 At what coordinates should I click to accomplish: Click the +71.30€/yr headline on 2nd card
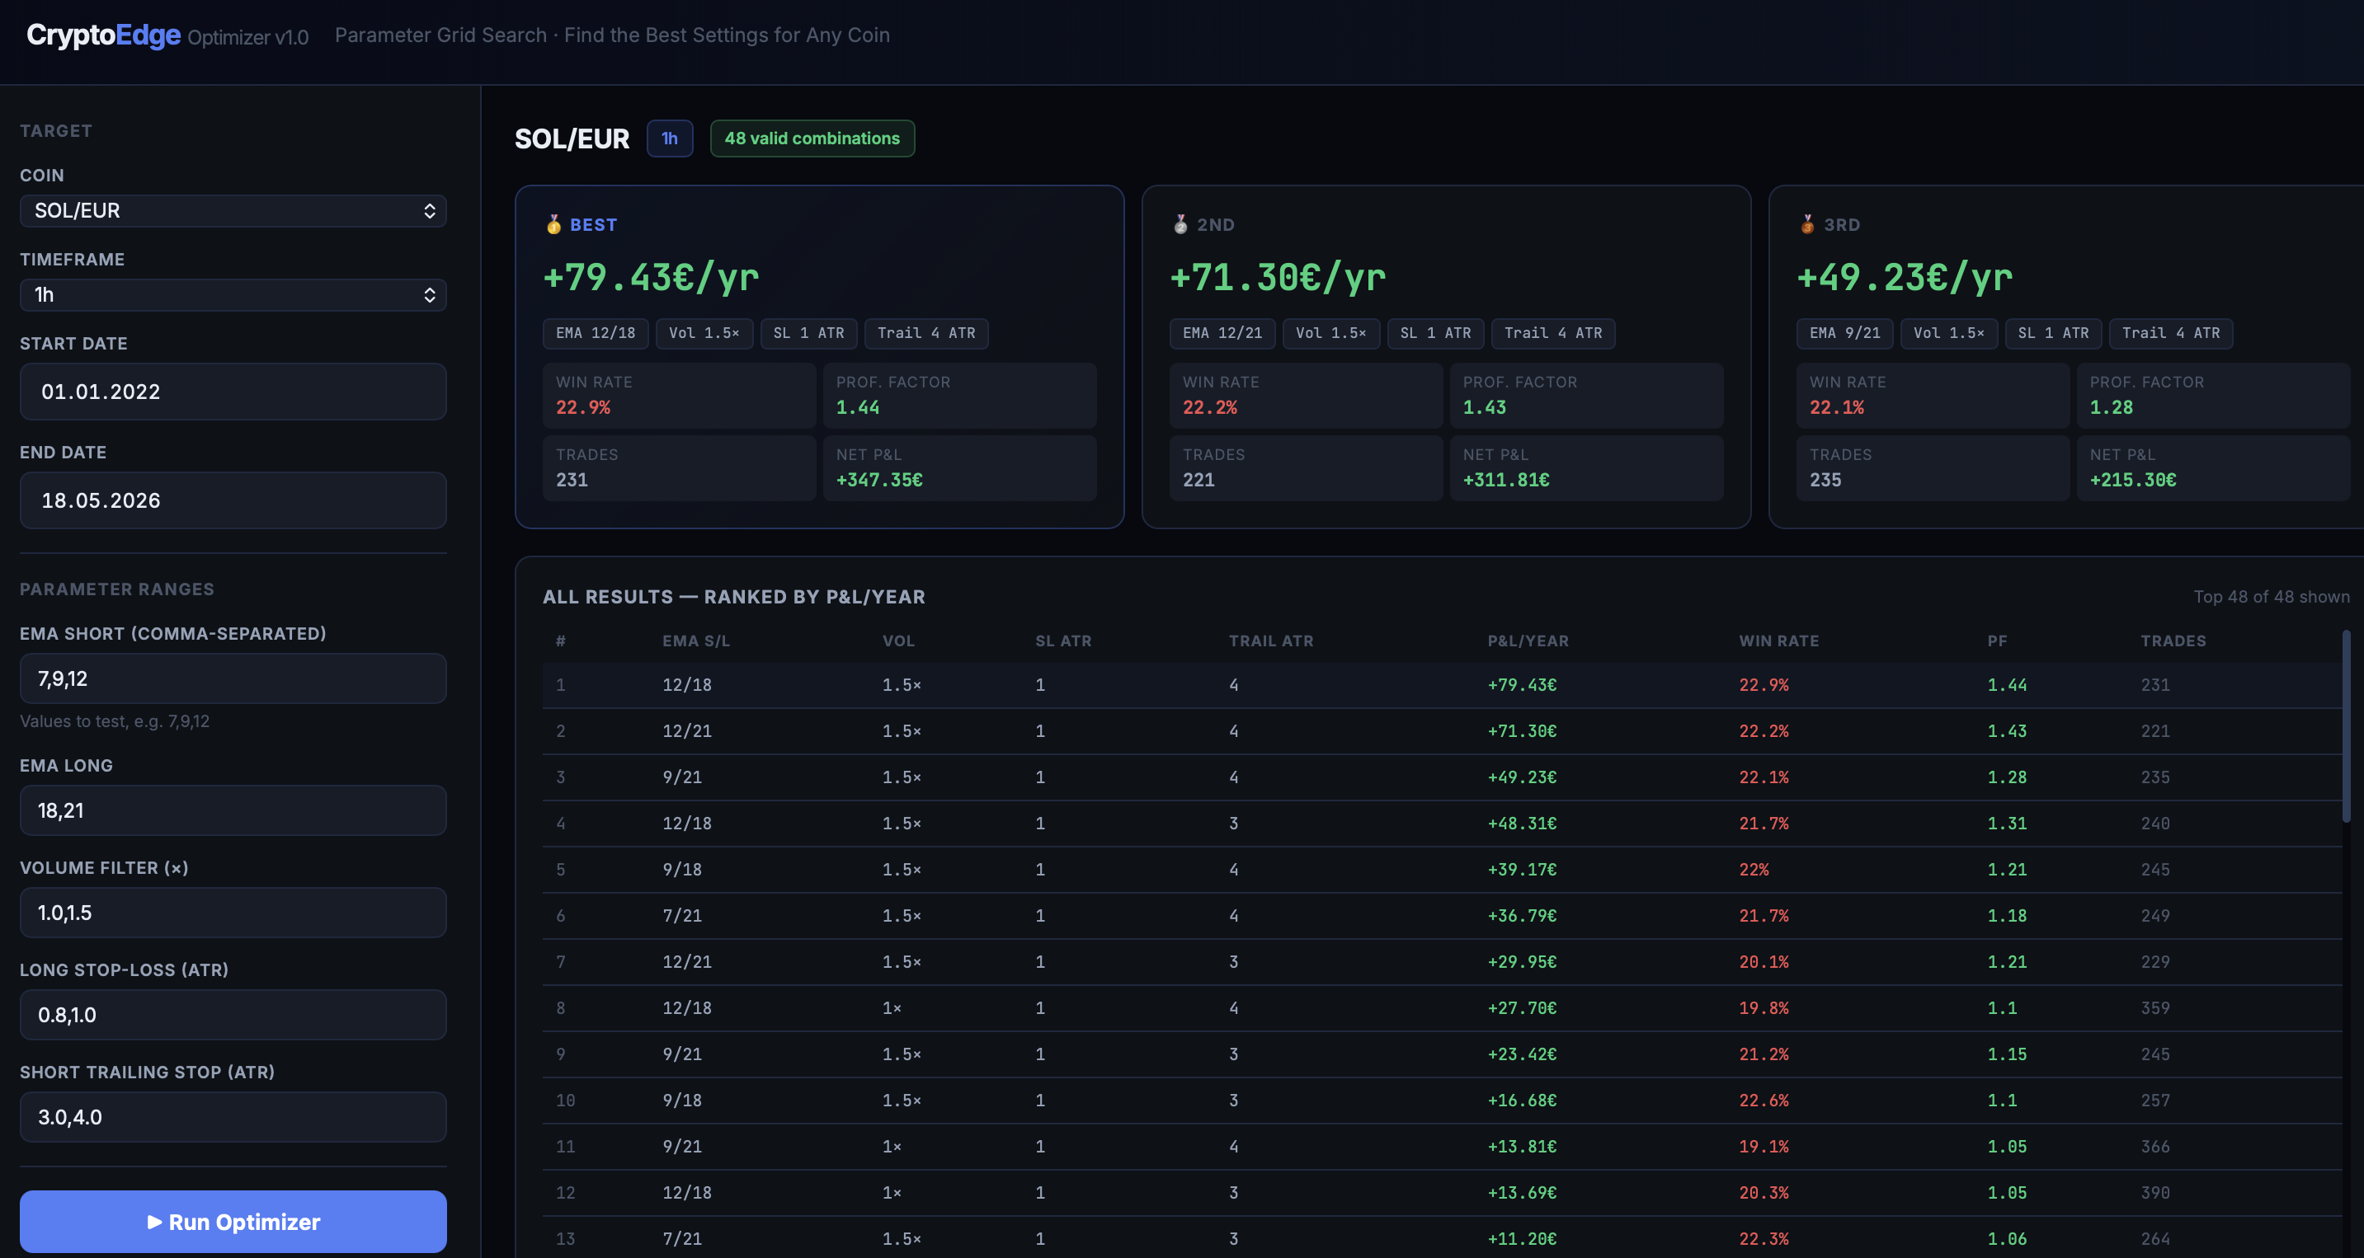(1279, 277)
